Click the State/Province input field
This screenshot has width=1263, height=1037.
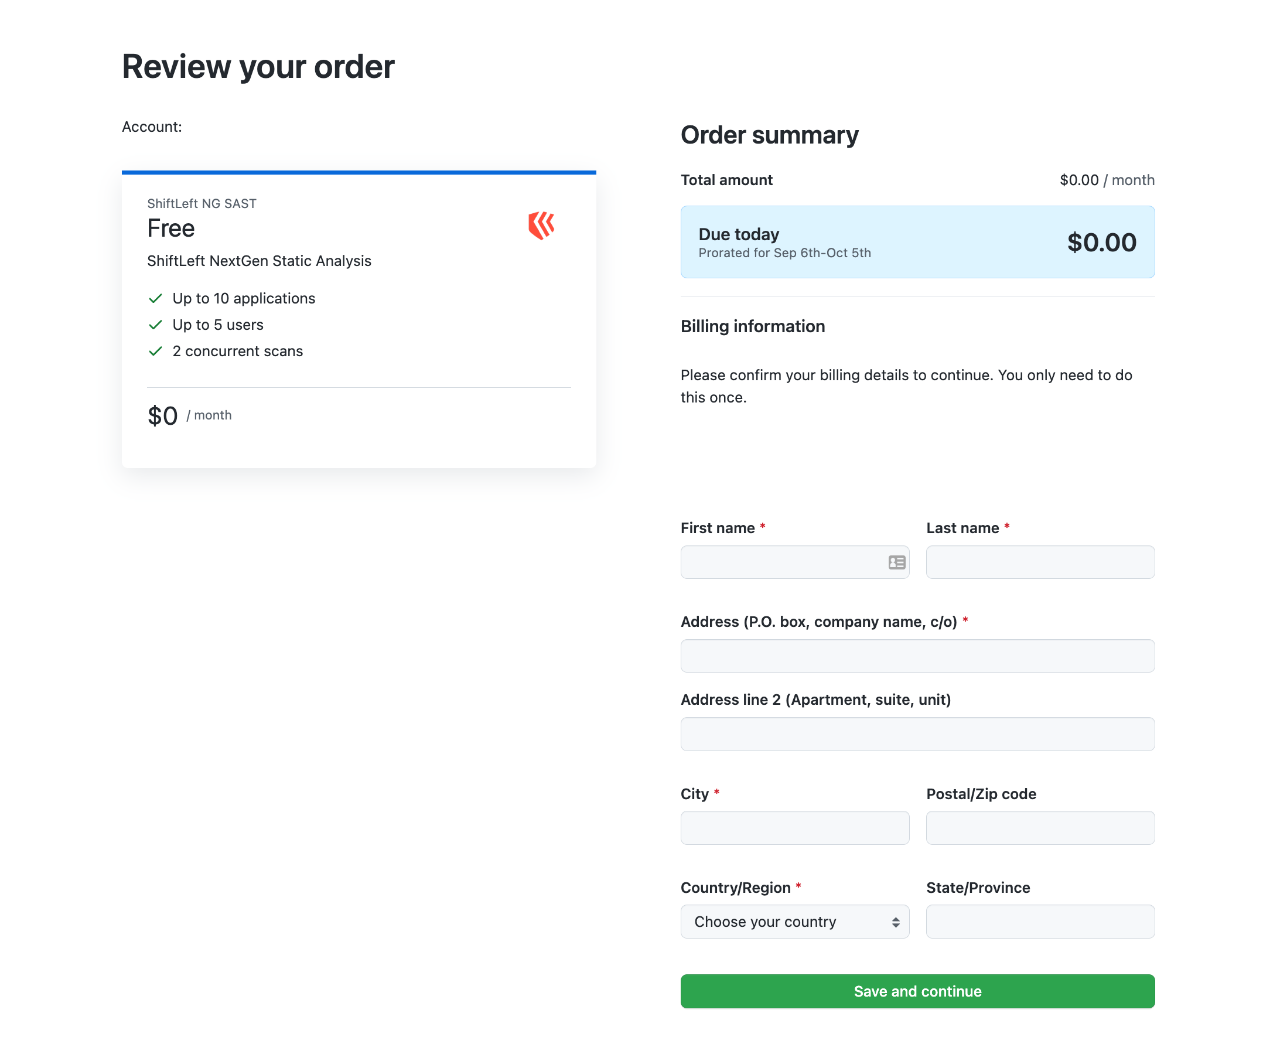point(1040,921)
